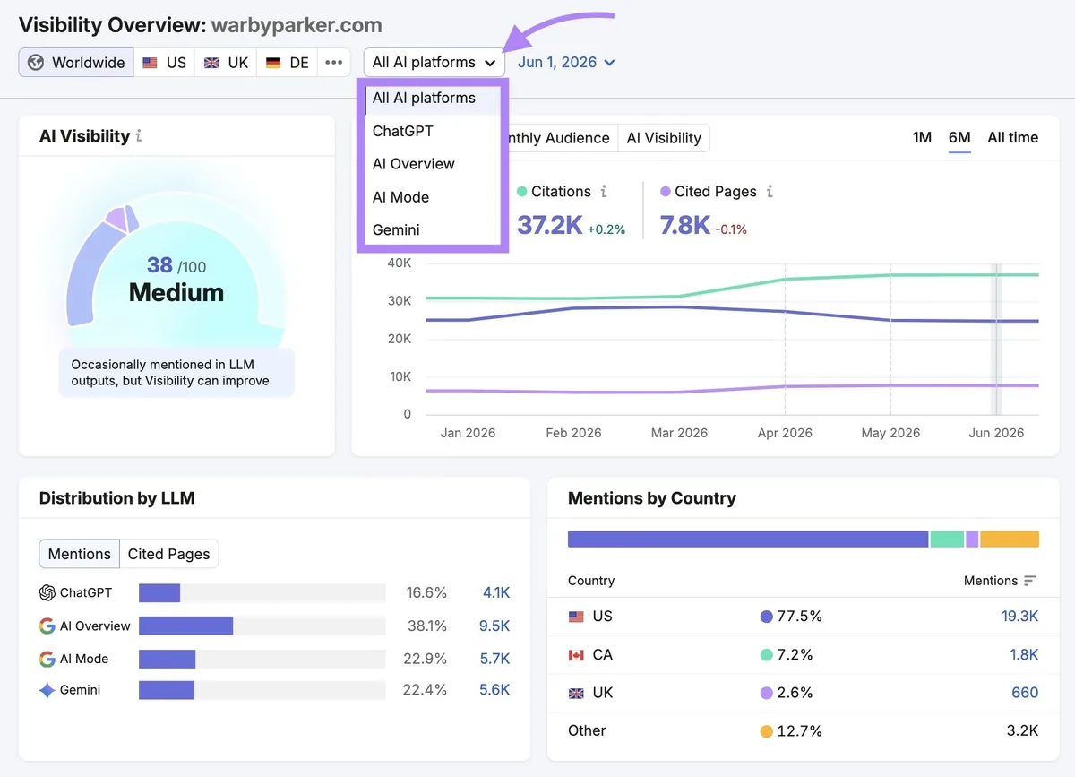The image size is (1075, 777).
Task: Click US blue segment of country bar
Action: pyautogui.click(x=748, y=539)
